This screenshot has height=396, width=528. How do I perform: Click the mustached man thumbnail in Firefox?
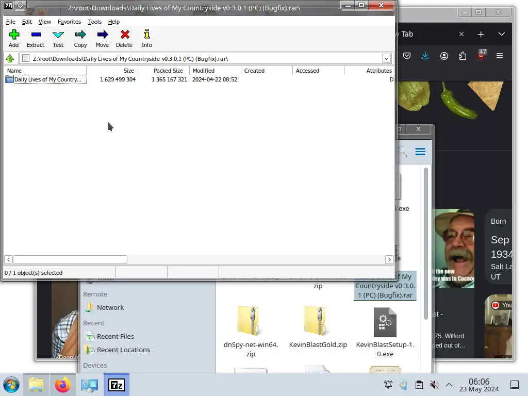click(454, 249)
